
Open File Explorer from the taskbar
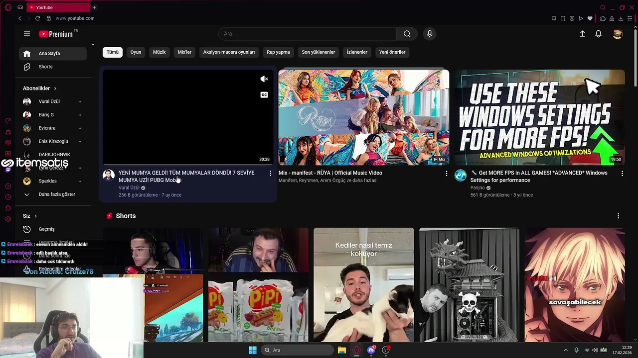(x=342, y=350)
